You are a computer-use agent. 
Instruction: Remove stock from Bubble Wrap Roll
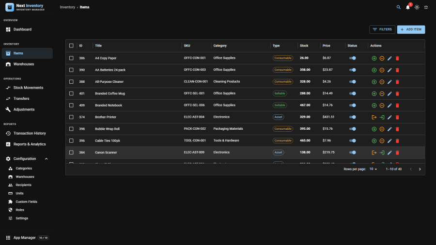(x=382, y=129)
